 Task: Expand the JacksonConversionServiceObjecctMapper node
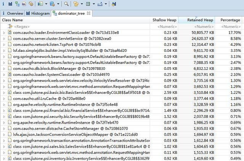4,135
